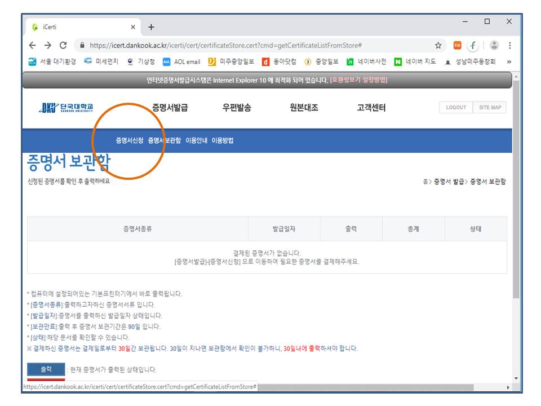Screen dimensions: 541x406
Task: Click 호환성보기 설정방법 link in banner
Action: tap(358, 80)
